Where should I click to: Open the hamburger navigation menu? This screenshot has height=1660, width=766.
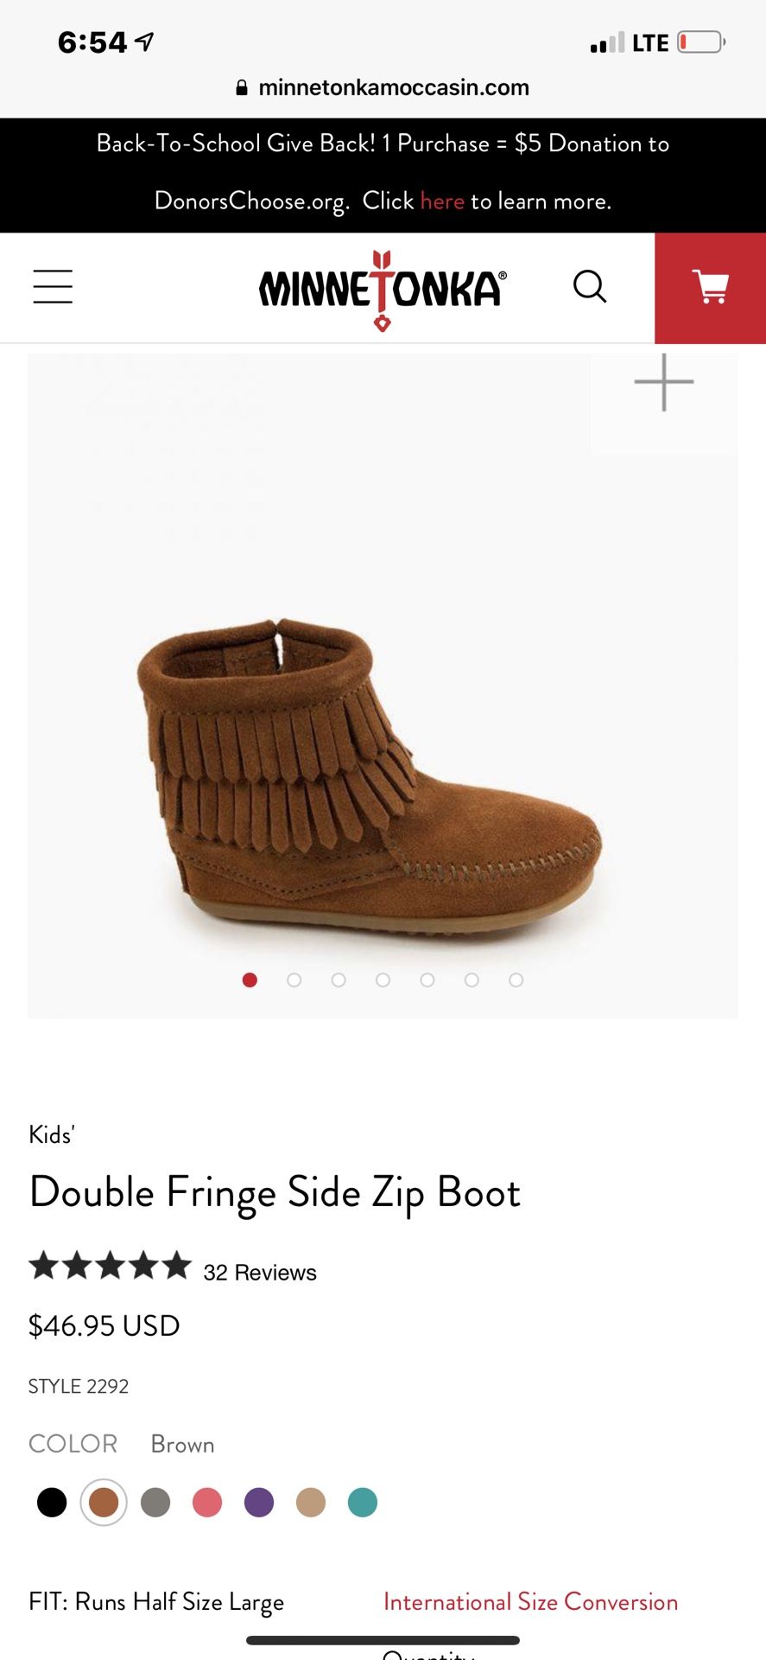[53, 287]
